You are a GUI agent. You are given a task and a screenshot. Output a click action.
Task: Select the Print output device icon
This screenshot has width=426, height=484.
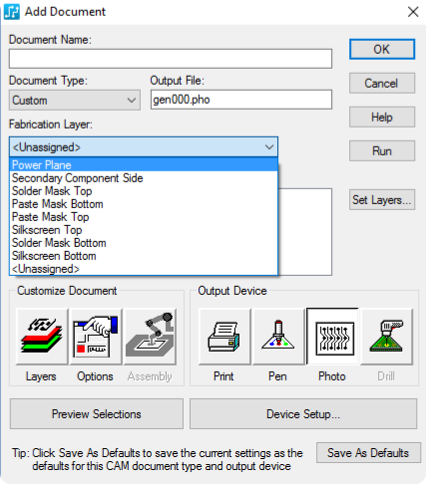224,337
